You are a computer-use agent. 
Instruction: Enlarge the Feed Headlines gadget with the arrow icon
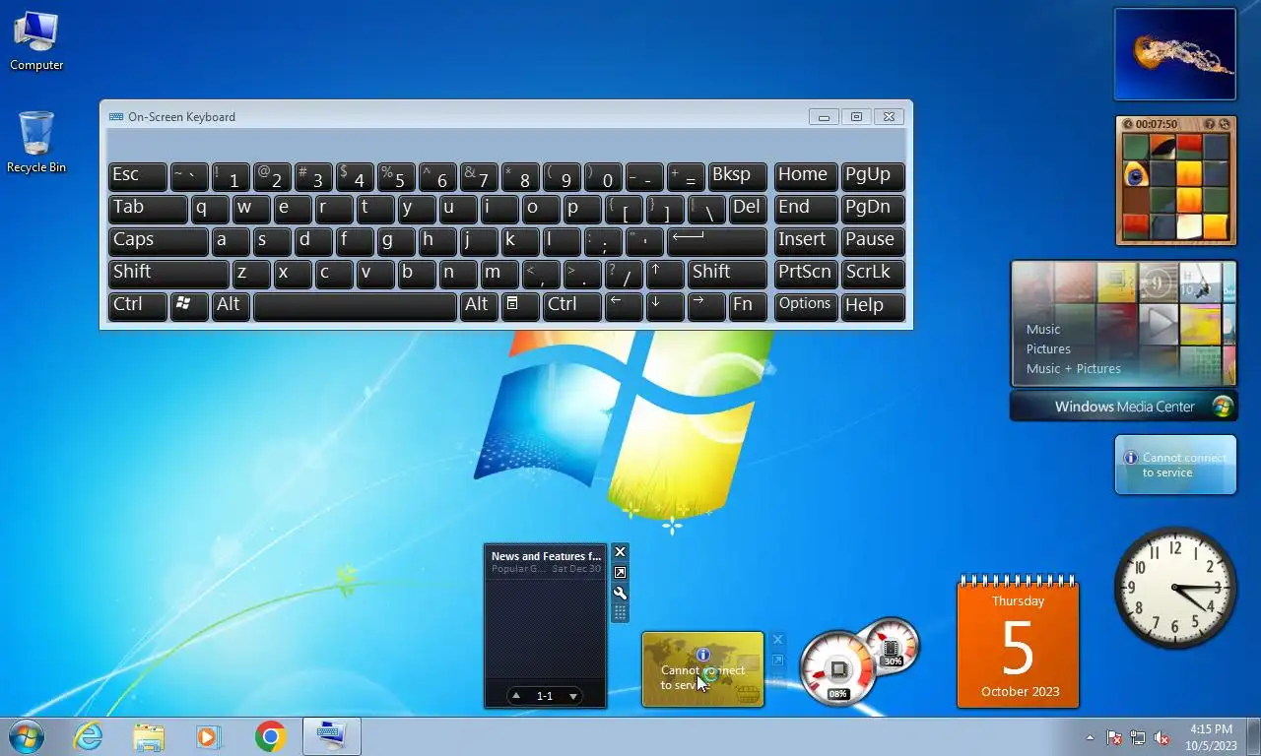coord(620,573)
